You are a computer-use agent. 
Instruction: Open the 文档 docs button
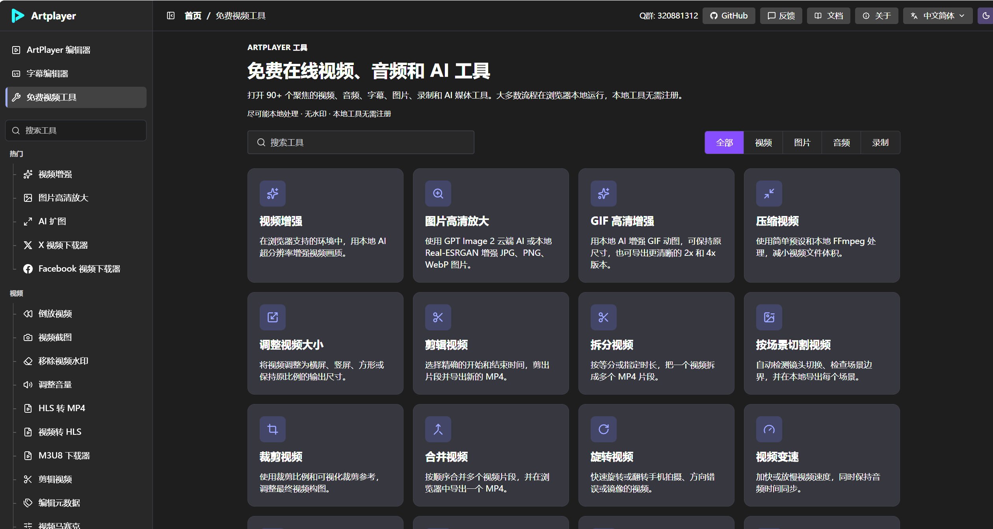coord(828,16)
